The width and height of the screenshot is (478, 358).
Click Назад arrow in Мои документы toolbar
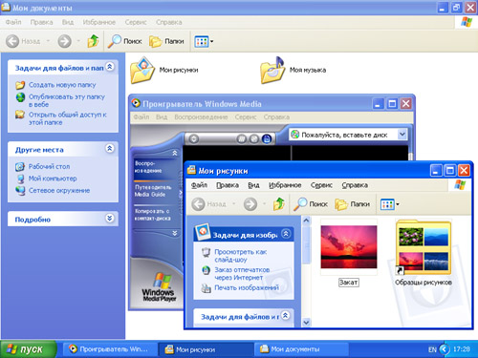pyautogui.click(x=12, y=41)
